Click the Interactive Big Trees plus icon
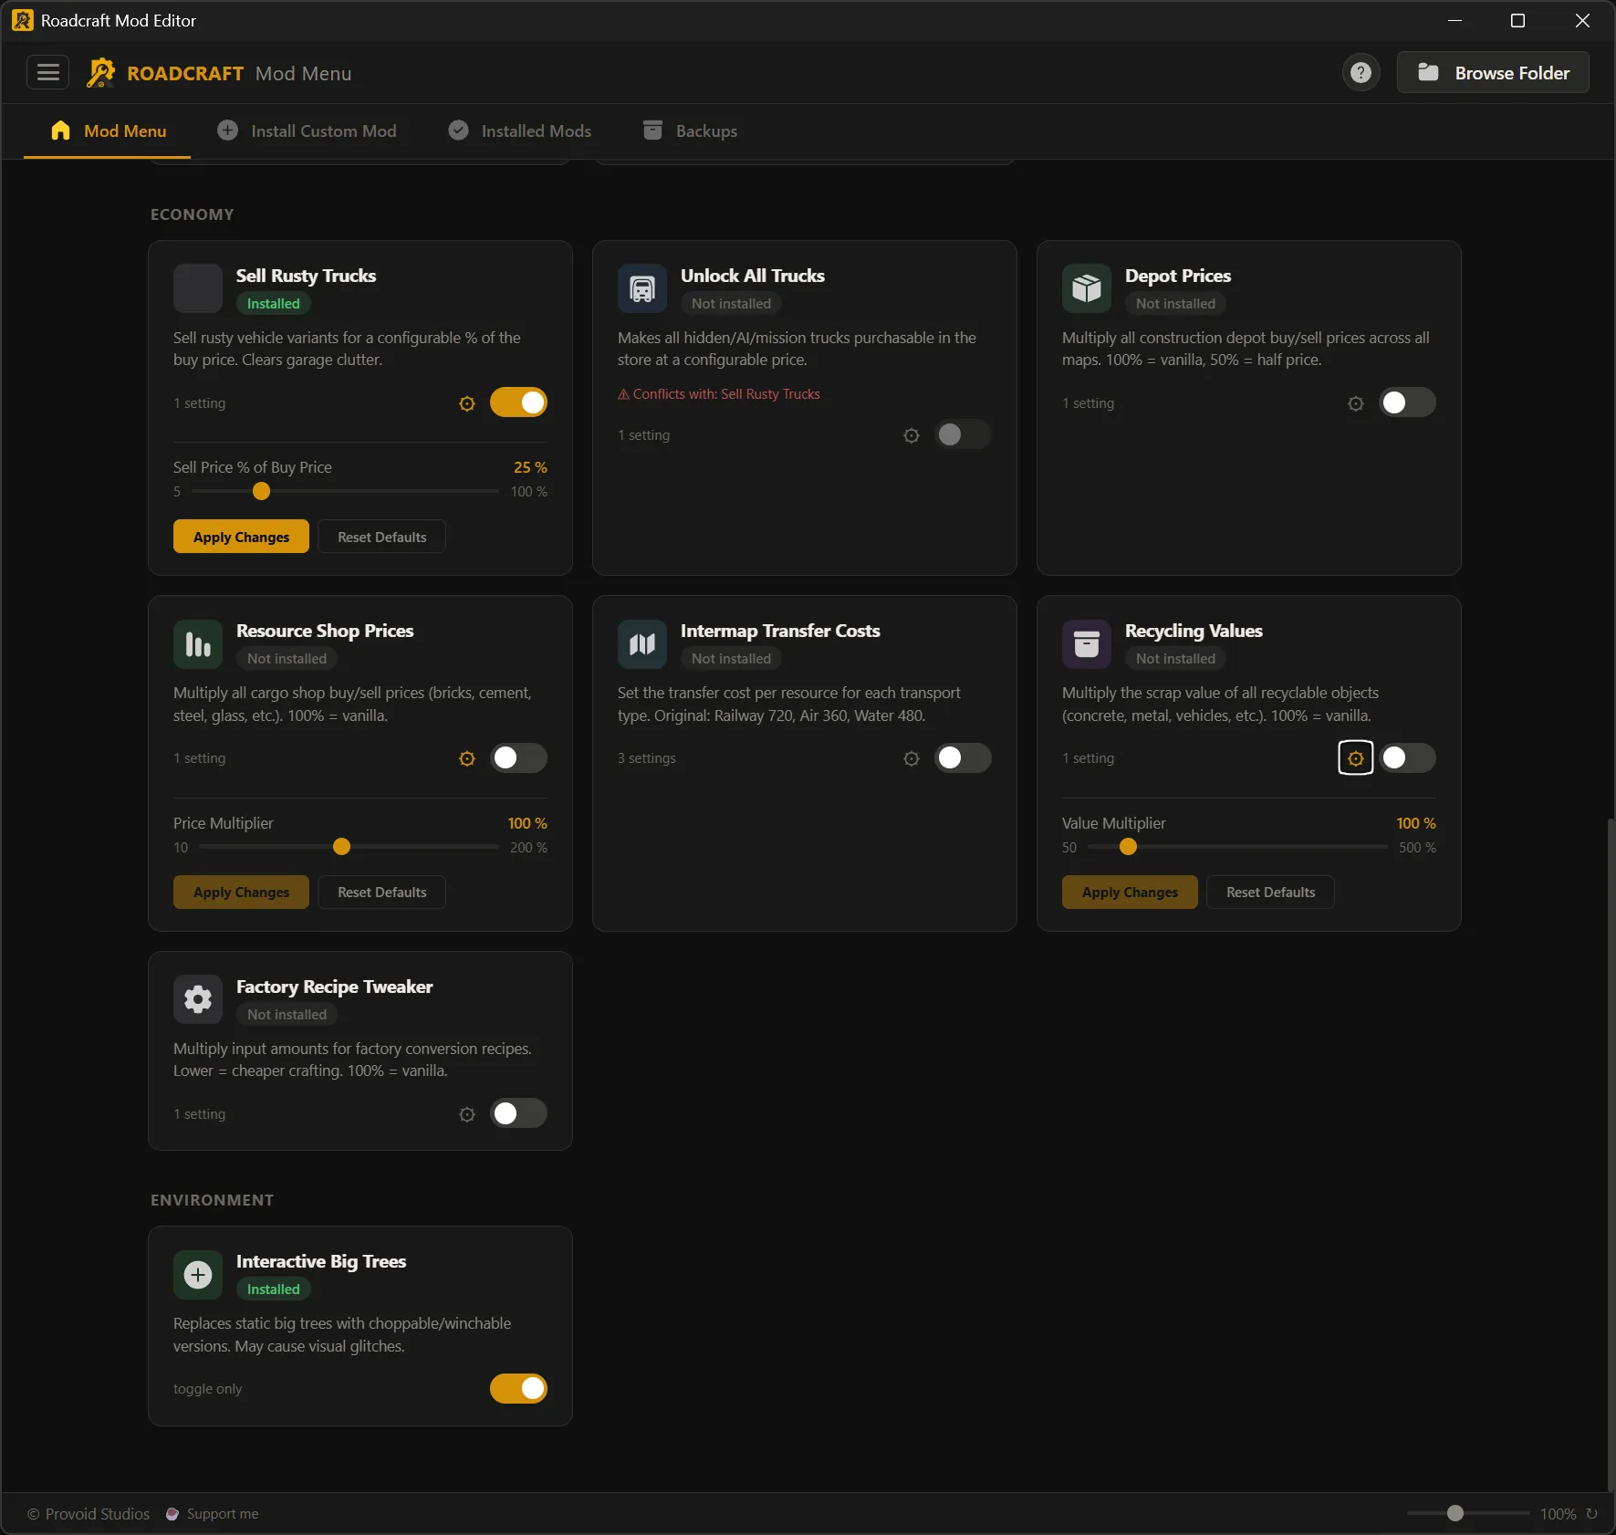 coord(198,1275)
